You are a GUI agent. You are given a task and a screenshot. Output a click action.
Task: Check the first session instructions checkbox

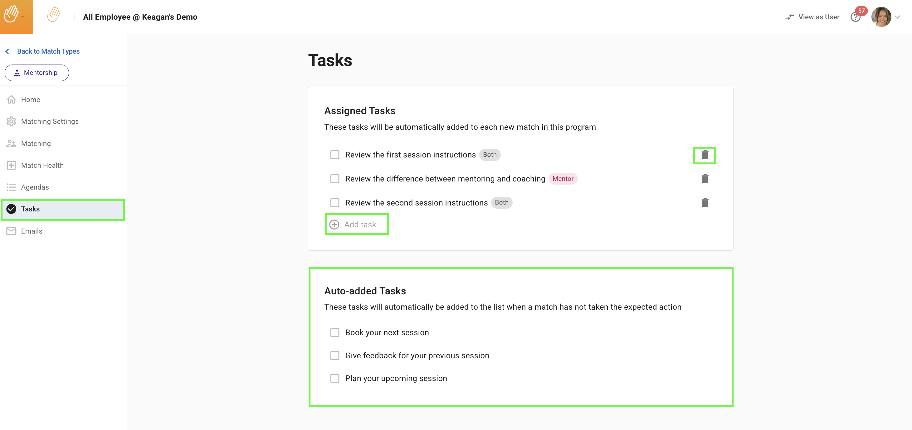coord(334,155)
